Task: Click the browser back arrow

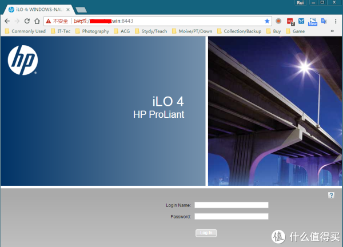Action: pos(7,21)
